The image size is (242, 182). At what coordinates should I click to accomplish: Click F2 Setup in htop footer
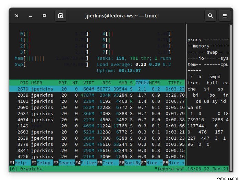[42, 163]
